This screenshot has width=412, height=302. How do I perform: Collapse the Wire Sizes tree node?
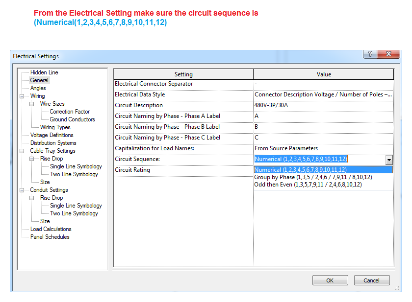[31, 104]
